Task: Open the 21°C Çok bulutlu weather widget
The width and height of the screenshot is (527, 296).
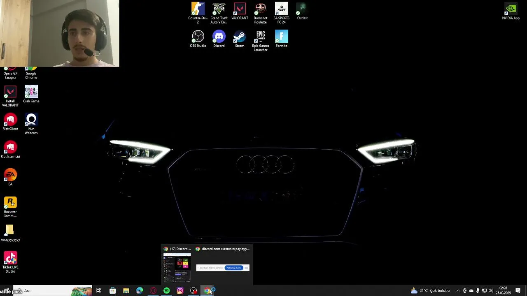Action: tap(430, 291)
